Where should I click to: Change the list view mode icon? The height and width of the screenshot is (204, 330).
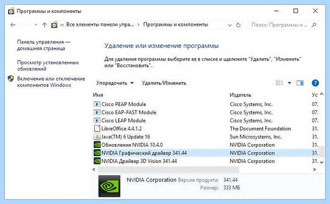(x=279, y=83)
